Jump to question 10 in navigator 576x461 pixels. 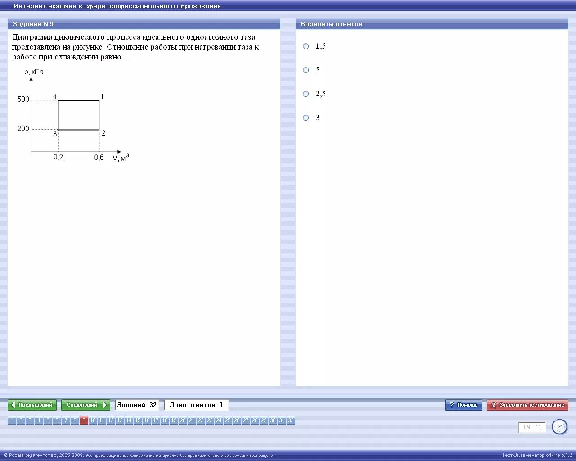[x=93, y=420]
